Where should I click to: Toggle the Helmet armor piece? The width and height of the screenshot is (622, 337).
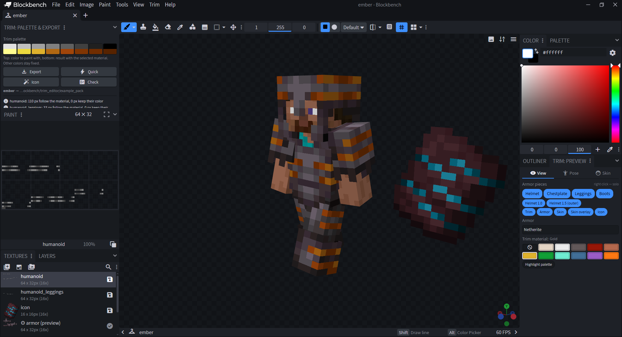[532, 194]
